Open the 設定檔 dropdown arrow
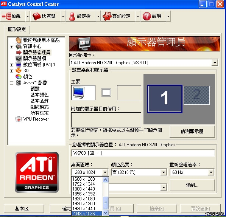 click(98, 16)
